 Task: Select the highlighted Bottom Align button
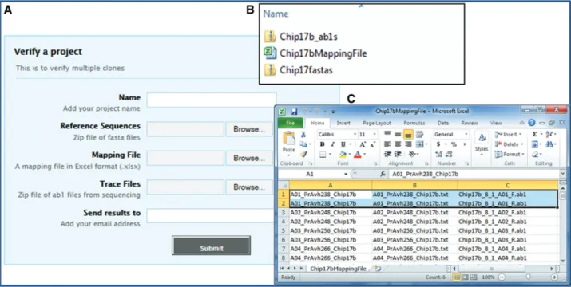coord(408,135)
